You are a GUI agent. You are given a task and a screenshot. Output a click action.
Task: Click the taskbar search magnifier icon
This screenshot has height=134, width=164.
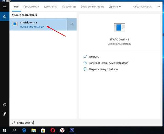point(14,130)
